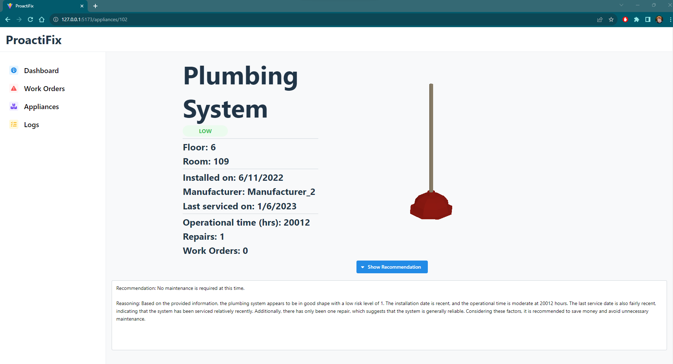Open the user profile avatar
673x364 pixels.
pyautogui.click(x=659, y=19)
